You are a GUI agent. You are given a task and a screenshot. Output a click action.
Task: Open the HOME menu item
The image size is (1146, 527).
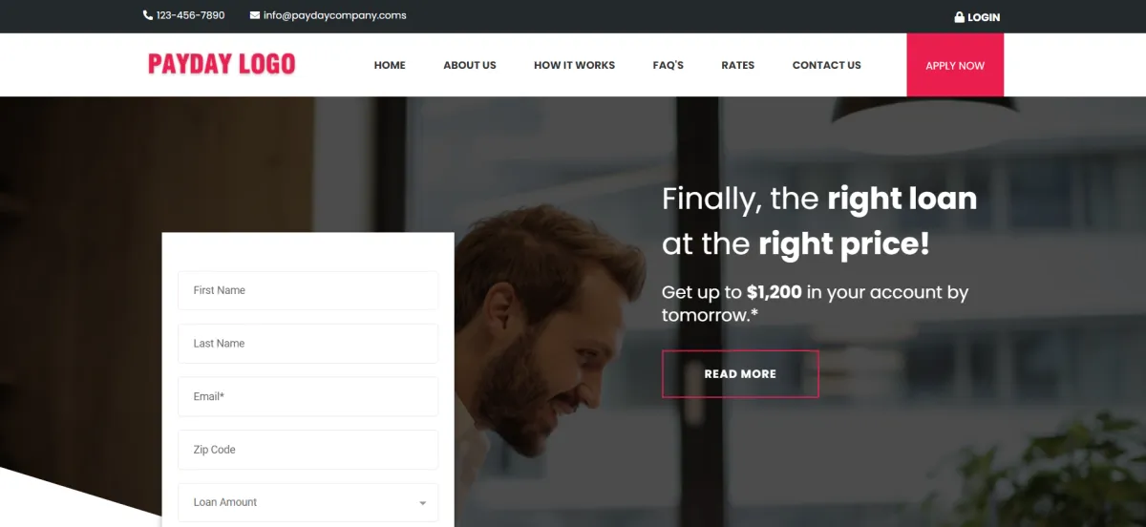point(390,65)
